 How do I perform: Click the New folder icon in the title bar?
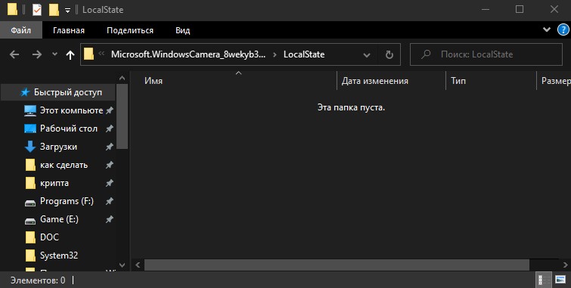(54, 10)
